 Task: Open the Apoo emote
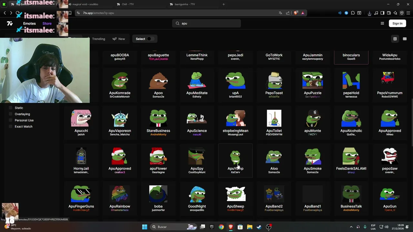[158, 84]
